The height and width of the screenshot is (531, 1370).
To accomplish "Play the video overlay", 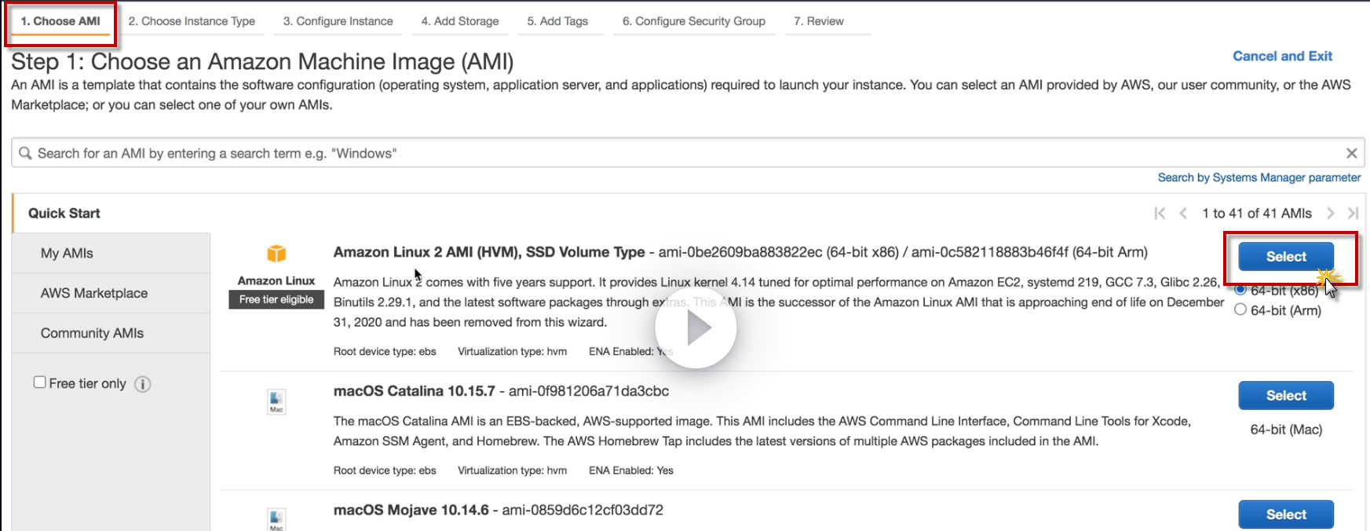I will (x=696, y=328).
